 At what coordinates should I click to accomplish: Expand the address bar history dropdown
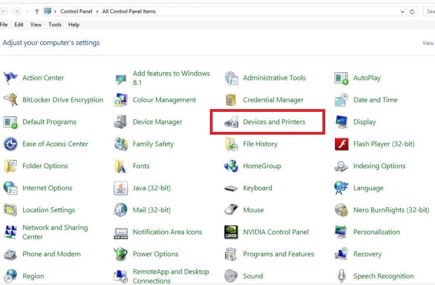pyautogui.click(x=402, y=11)
